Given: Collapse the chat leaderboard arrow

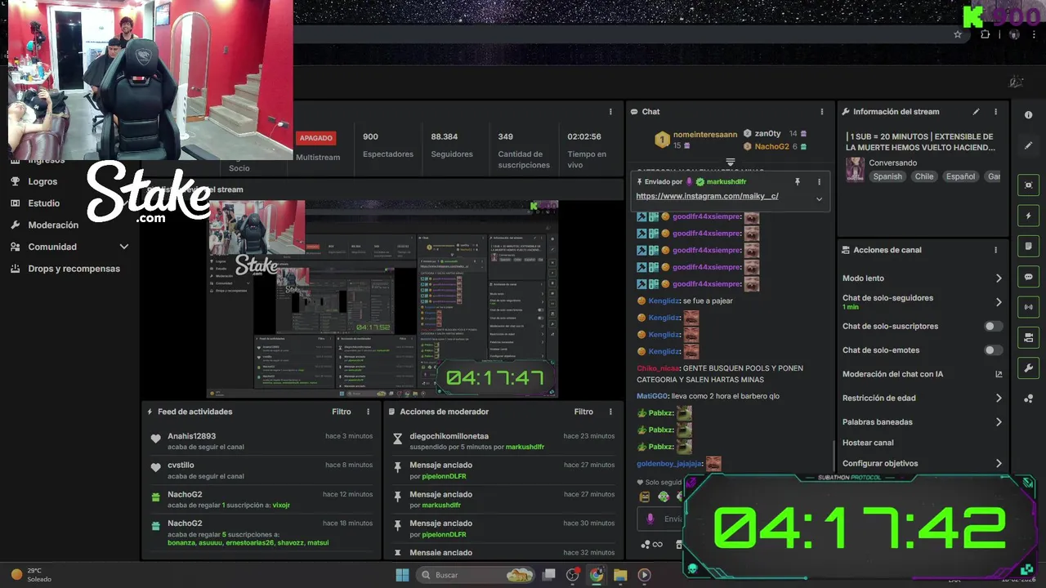Looking at the screenshot, I should (731, 162).
